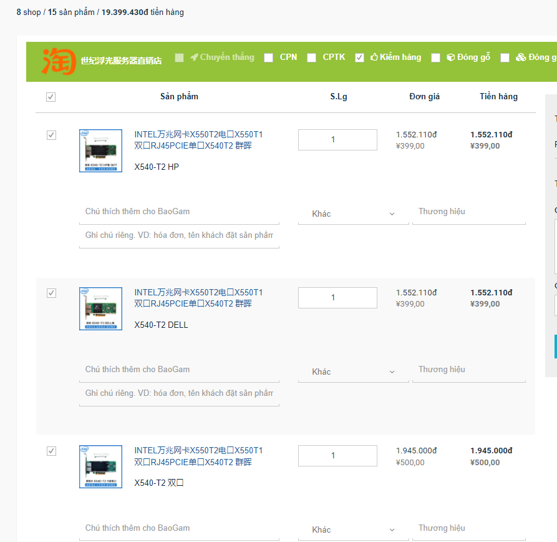Click the Thương hiệu field for X540-T2 DELL
This screenshot has height=542, width=557.
(469, 370)
